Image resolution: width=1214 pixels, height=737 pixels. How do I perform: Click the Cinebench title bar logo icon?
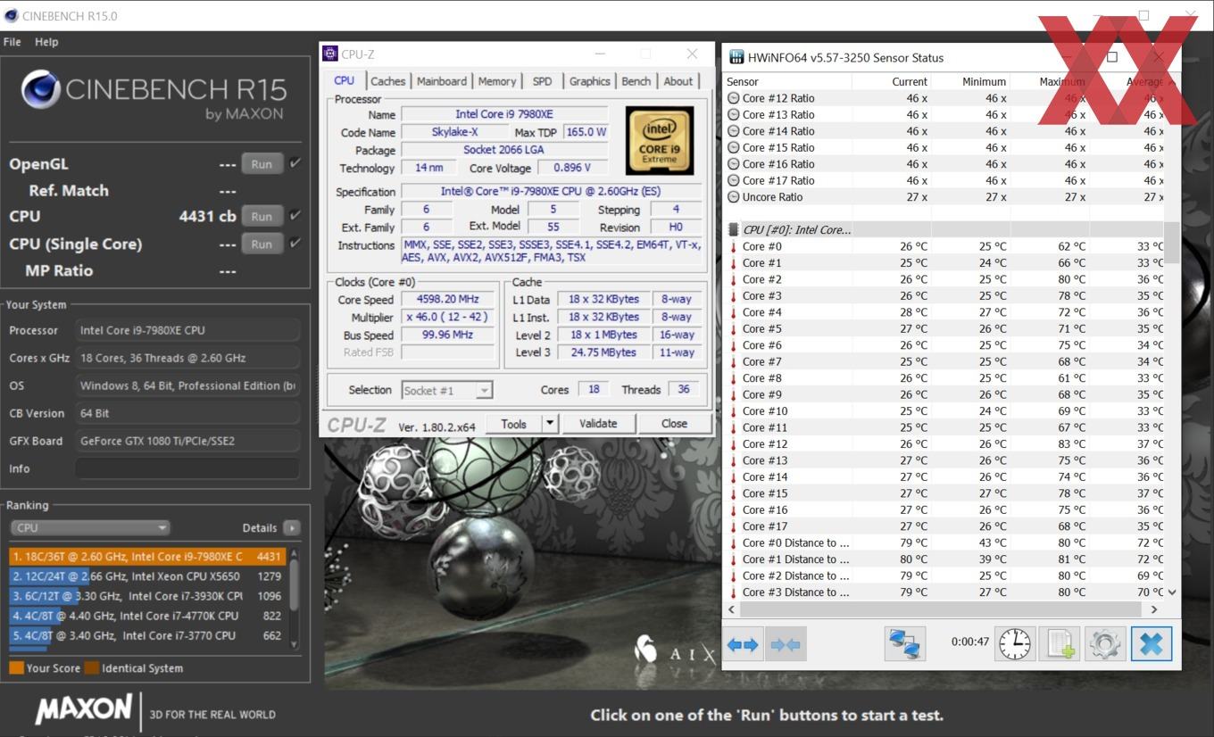(11, 15)
